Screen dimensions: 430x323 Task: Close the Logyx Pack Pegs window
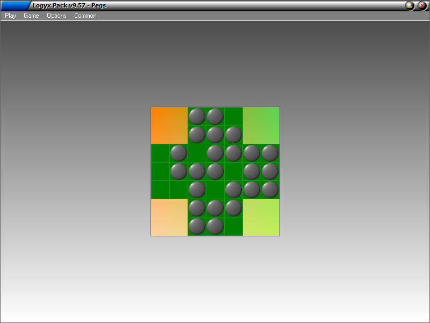(x=422, y=6)
